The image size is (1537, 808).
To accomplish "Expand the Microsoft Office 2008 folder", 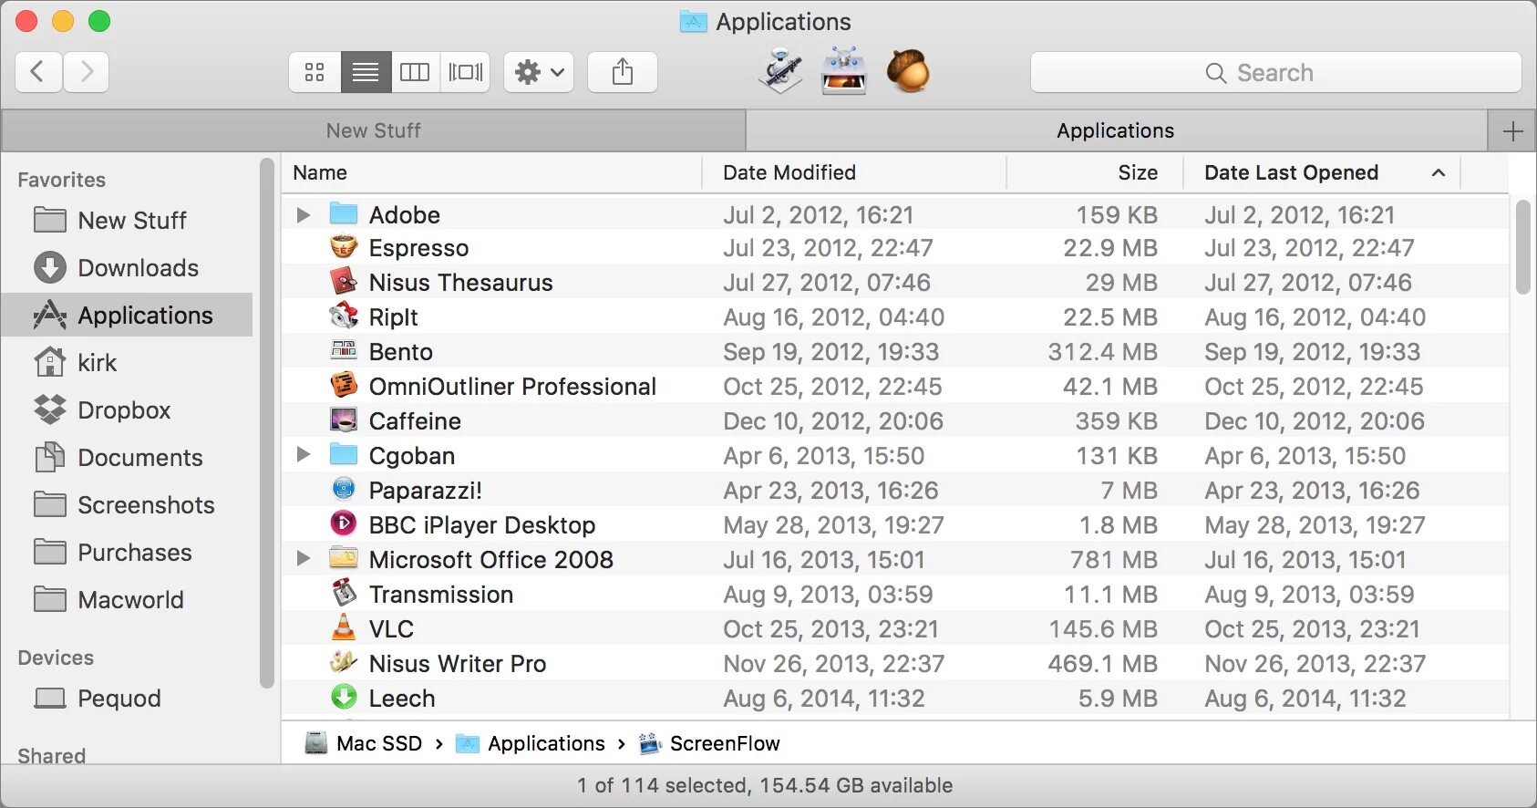I will (304, 558).
